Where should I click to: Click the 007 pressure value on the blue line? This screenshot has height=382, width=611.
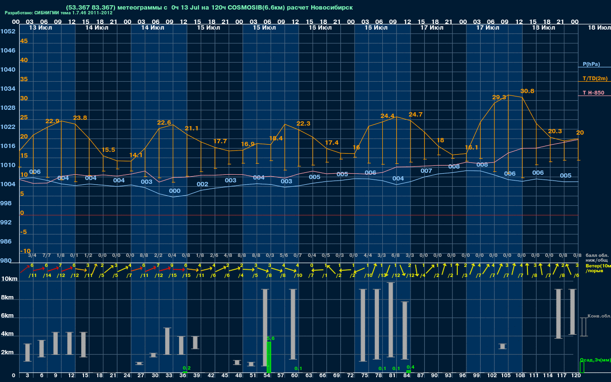[426, 171]
